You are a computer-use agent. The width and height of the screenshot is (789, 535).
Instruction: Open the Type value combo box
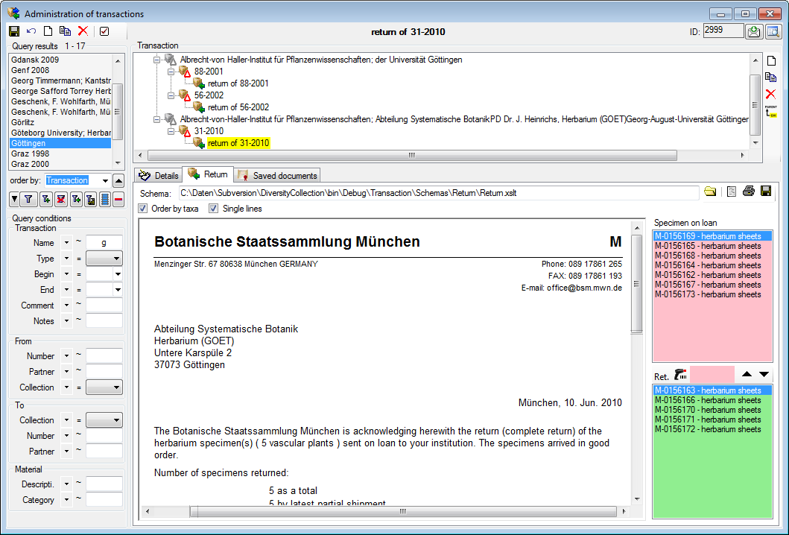point(104,259)
